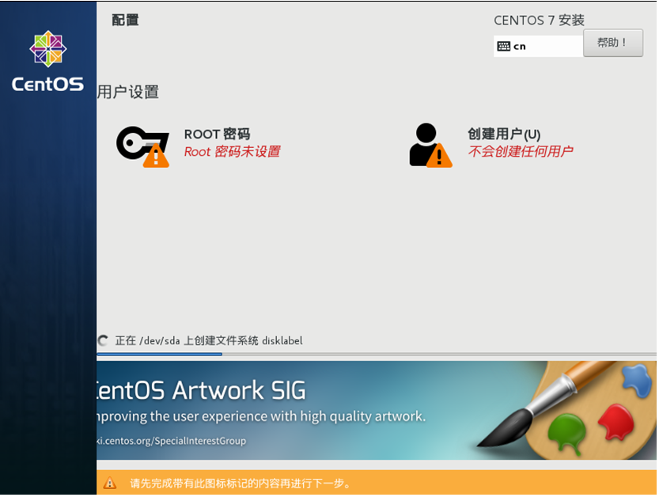Open the create user person icon
659x497 pixels.
point(431,146)
